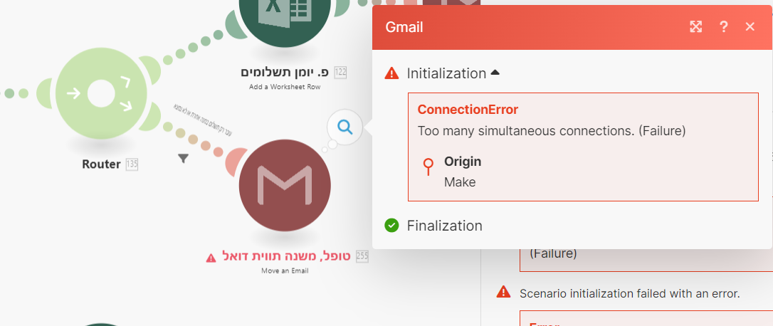Click the Excel Add a Worksheet Row module
The width and height of the screenshot is (773, 326).
coord(284,18)
